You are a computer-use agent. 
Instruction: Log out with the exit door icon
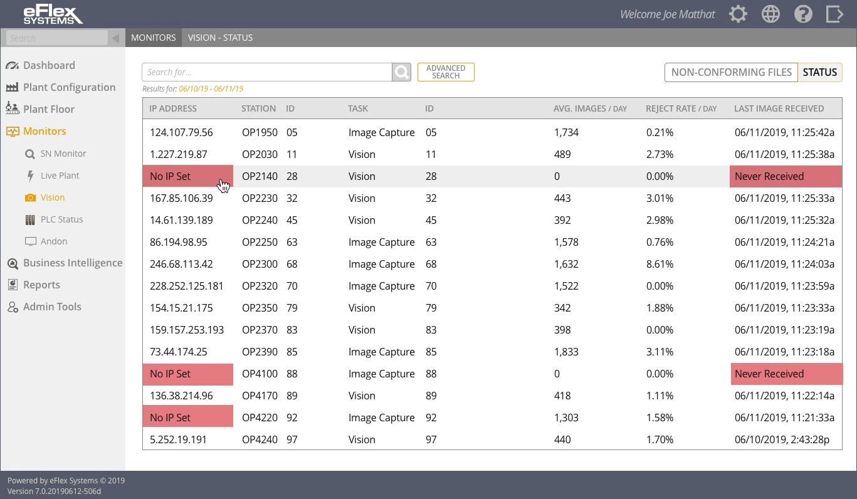(834, 13)
